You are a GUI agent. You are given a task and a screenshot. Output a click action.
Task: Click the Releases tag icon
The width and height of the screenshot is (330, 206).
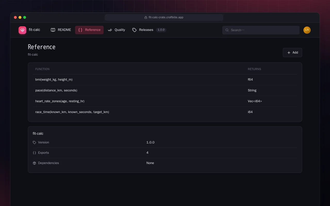click(x=134, y=30)
